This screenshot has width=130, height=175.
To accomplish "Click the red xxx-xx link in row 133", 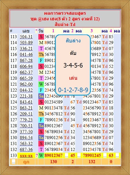I will coord(26,155).
